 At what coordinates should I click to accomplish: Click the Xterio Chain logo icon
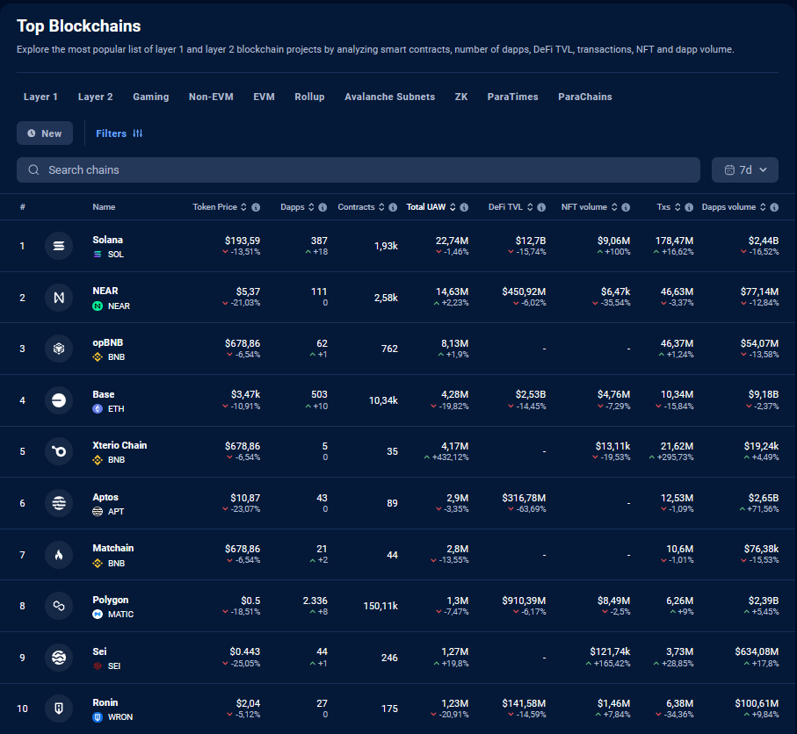(x=59, y=451)
